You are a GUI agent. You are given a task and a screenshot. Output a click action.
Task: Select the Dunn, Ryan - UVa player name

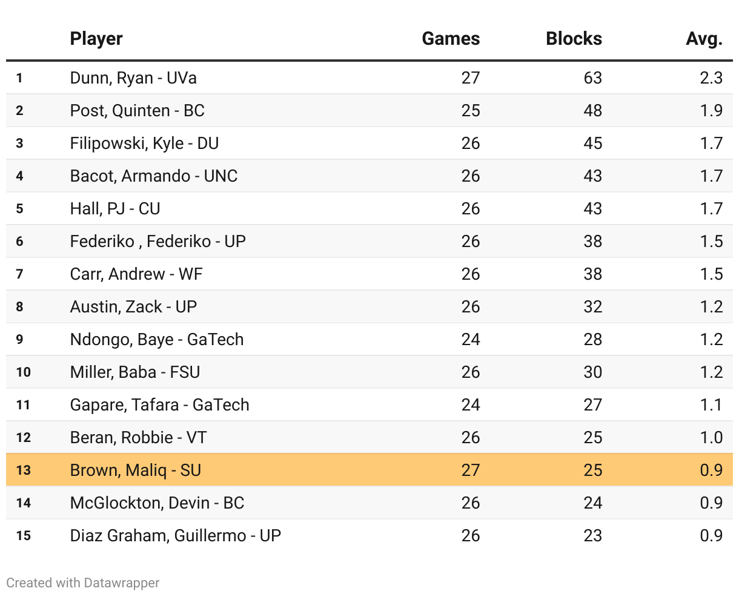coord(133,78)
